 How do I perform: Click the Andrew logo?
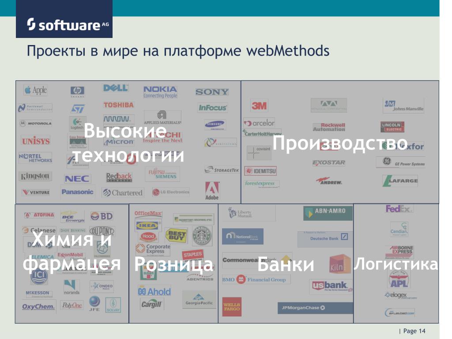329,181
